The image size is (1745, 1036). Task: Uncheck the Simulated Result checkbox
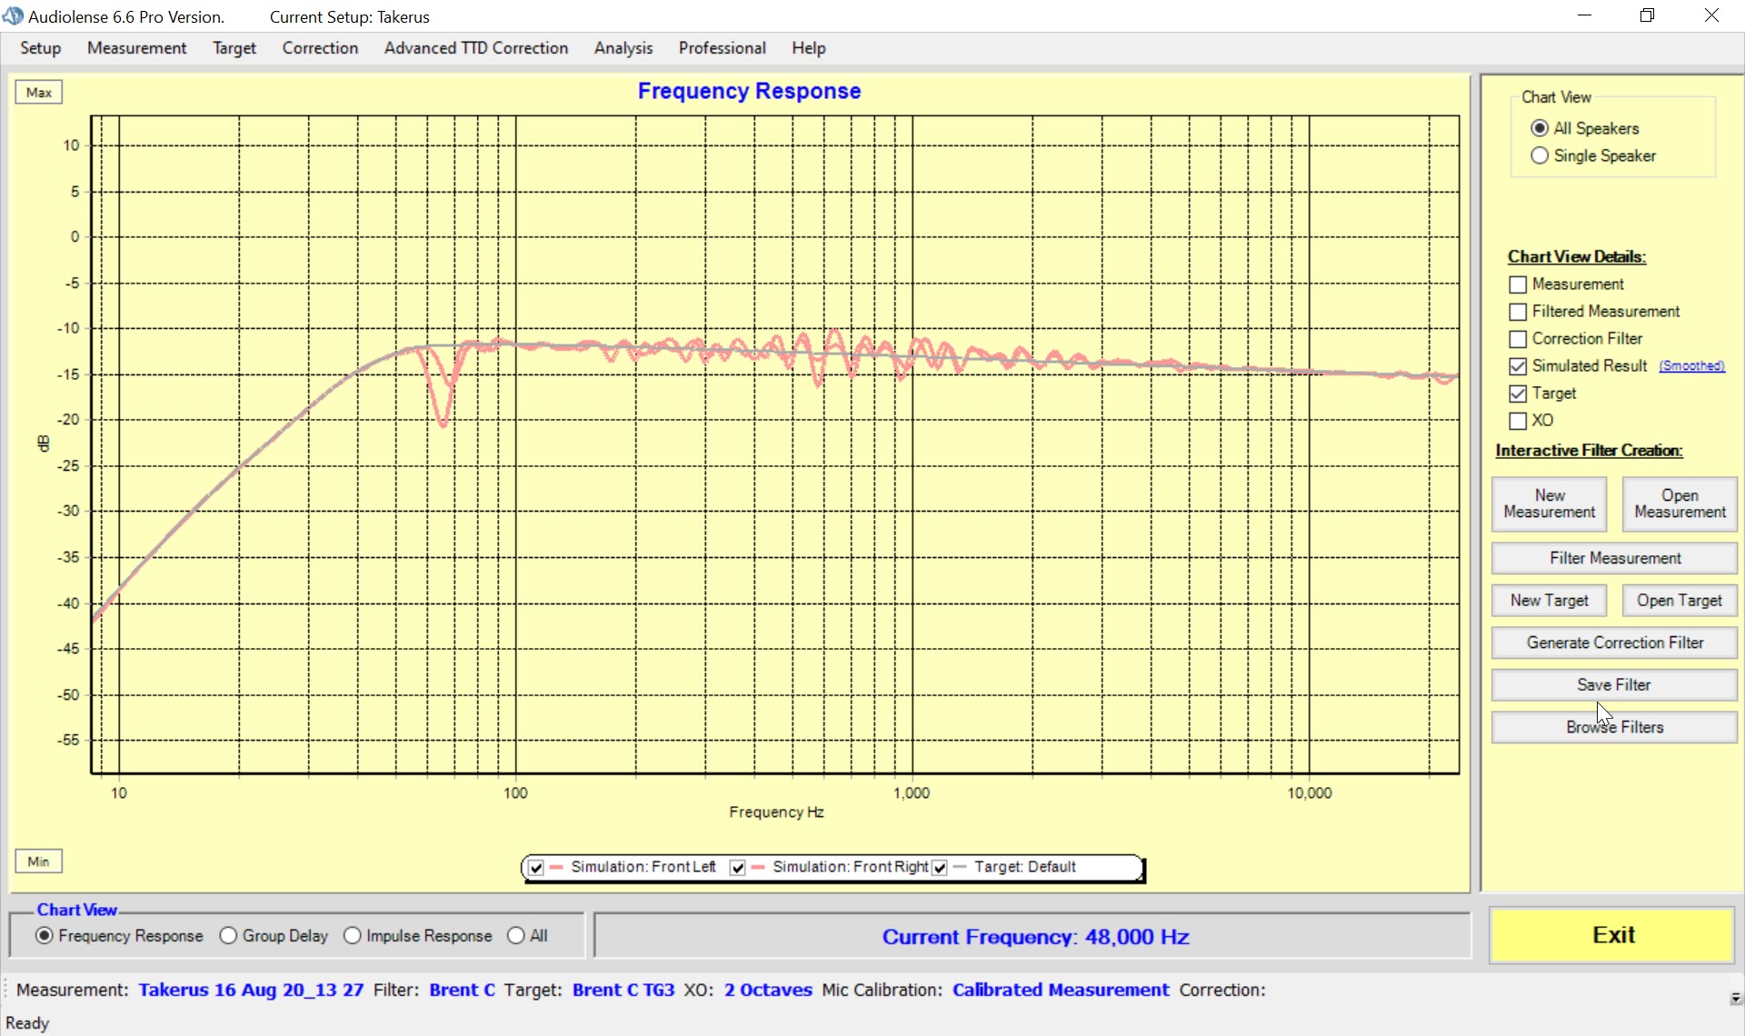[1518, 366]
